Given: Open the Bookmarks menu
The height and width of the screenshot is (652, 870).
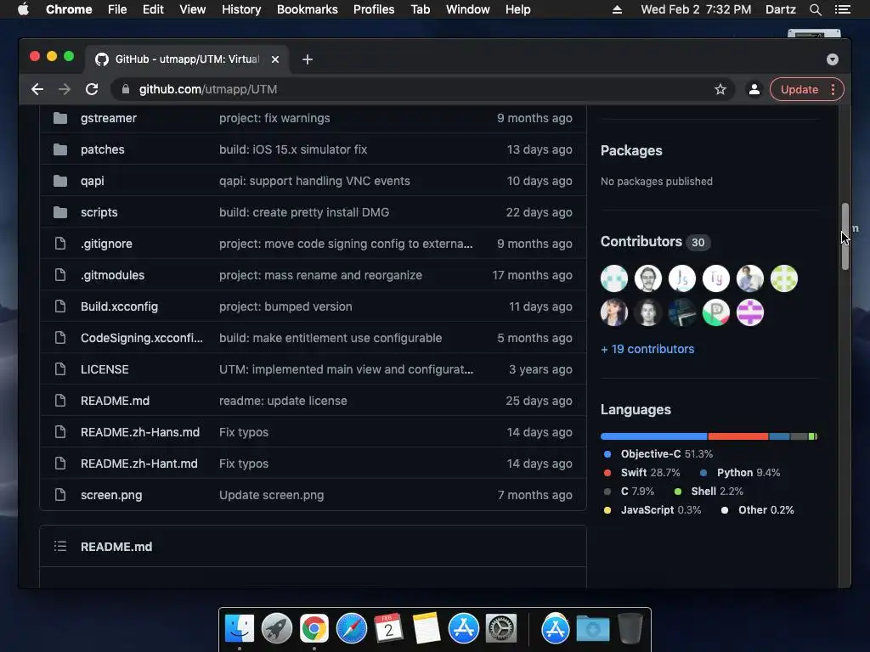Looking at the screenshot, I should click(x=308, y=9).
